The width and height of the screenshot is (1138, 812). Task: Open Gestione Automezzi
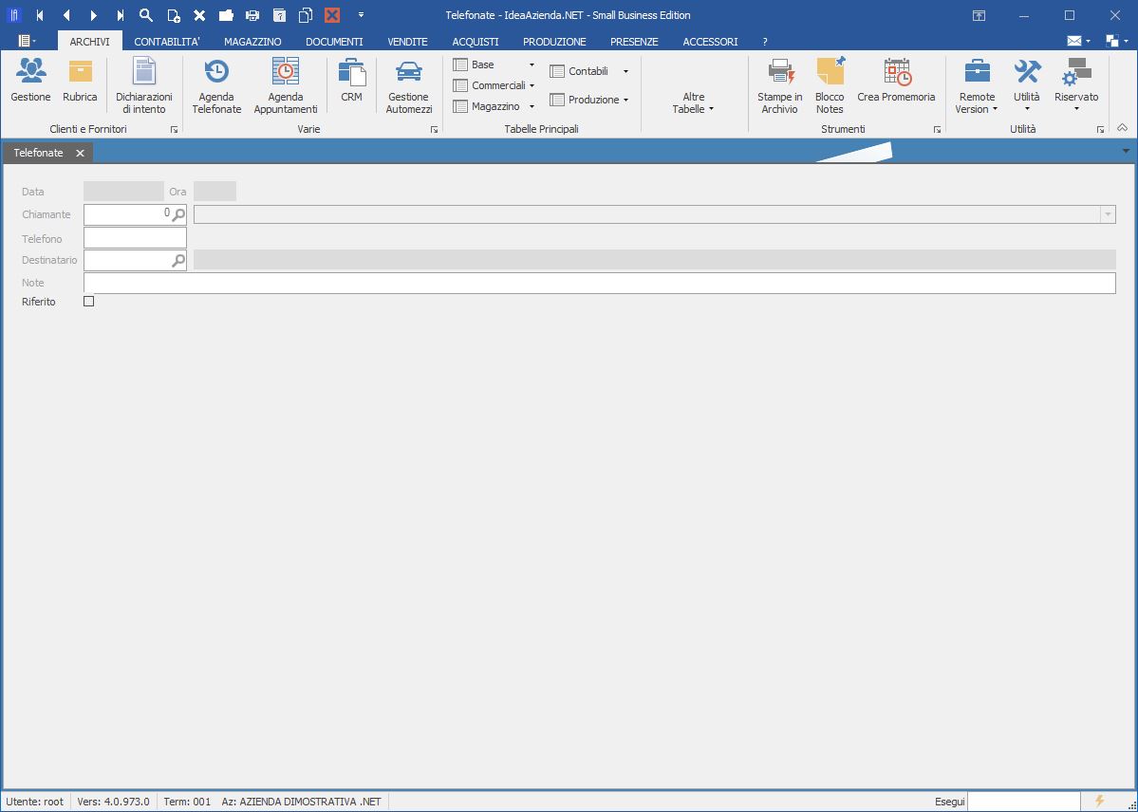pyautogui.click(x=409, y=85)
